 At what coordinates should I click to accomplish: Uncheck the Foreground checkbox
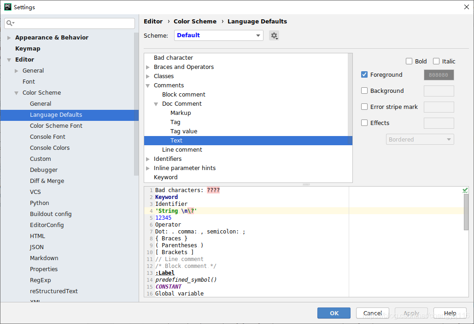pyautogui.click(x=364, y=74)
